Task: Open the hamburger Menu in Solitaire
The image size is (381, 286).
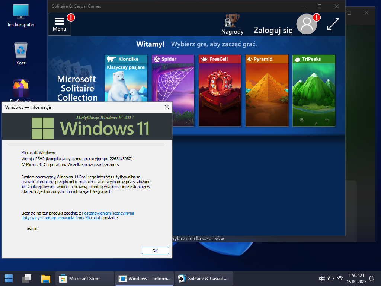Action: (60, 24)
